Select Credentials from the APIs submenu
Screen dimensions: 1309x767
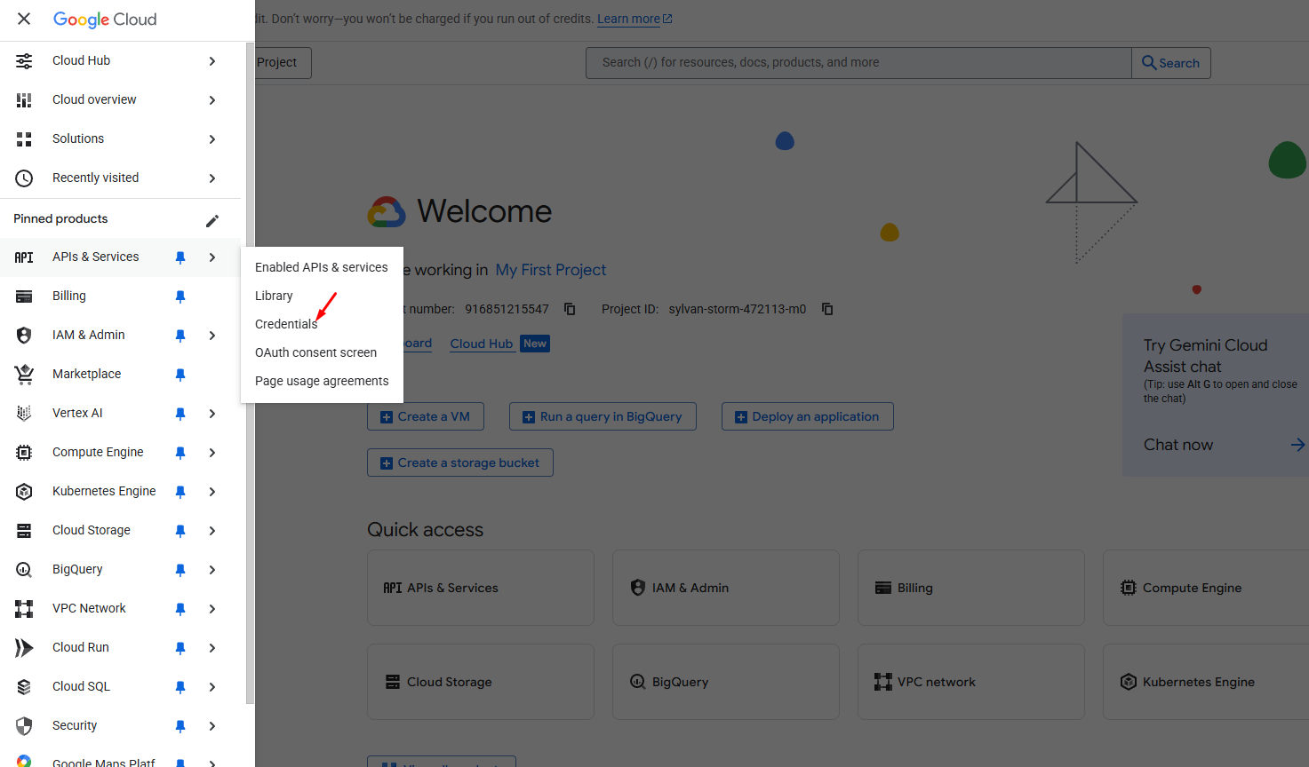tap(285, 324)
